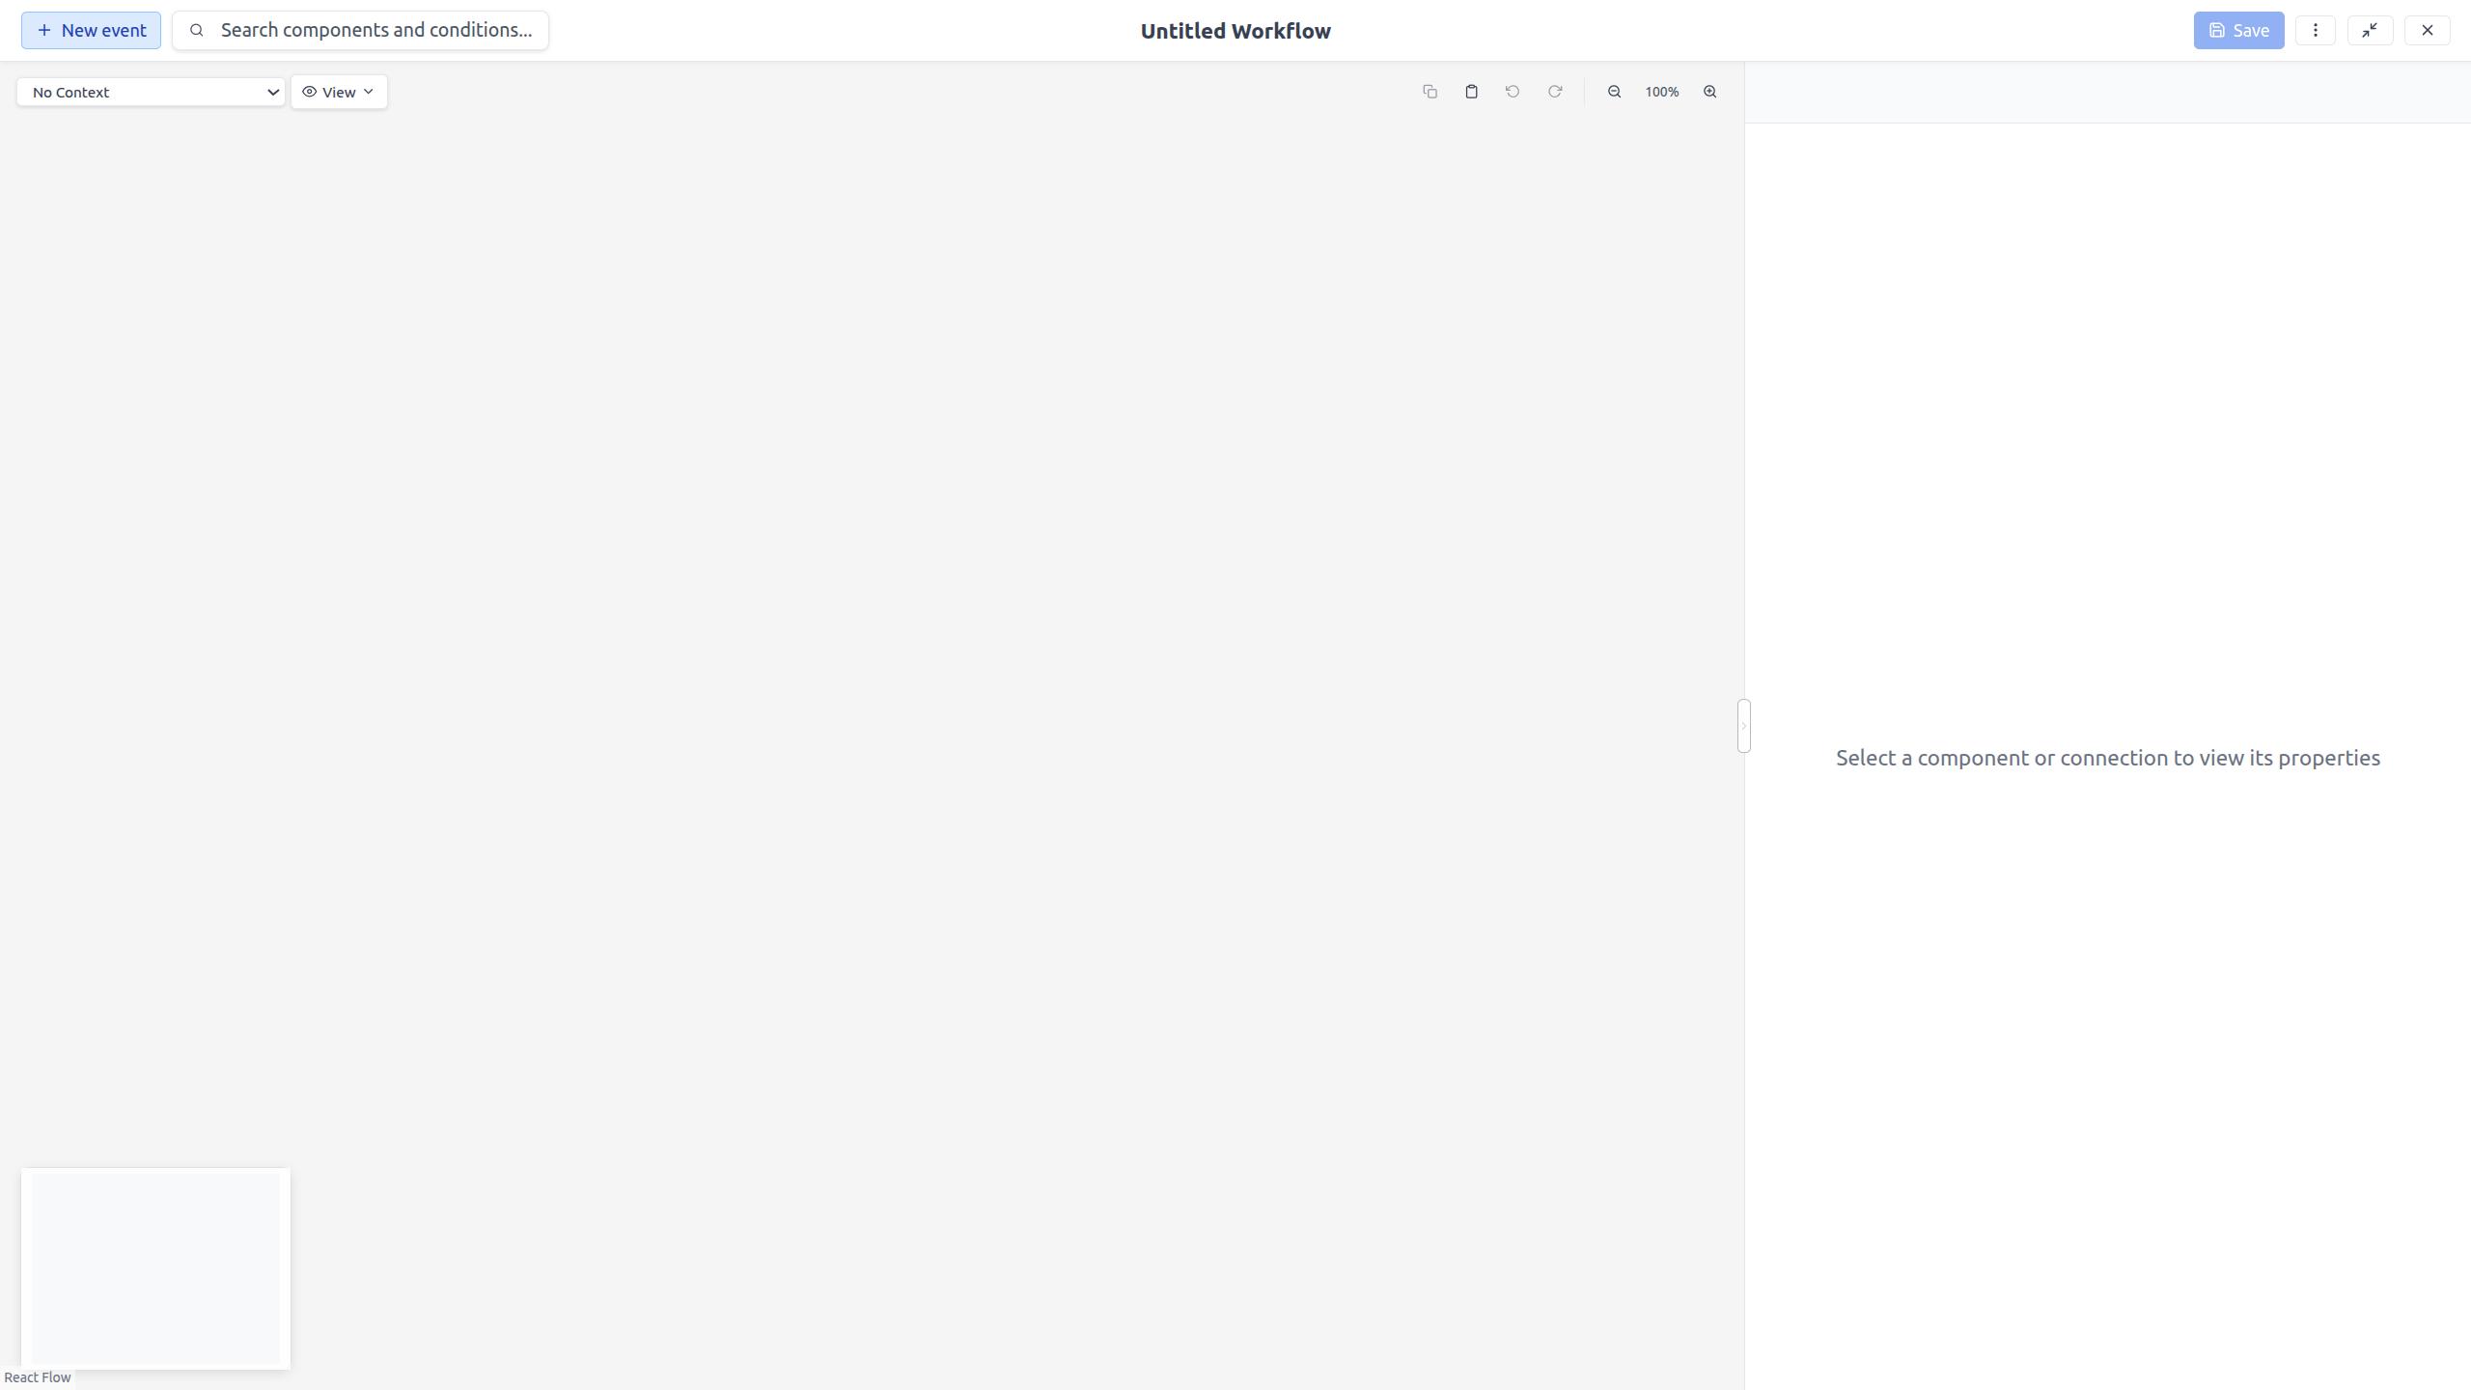Click the Untitled Workflow title
Screen dimensions: 2471x1390
(1235, 31)
